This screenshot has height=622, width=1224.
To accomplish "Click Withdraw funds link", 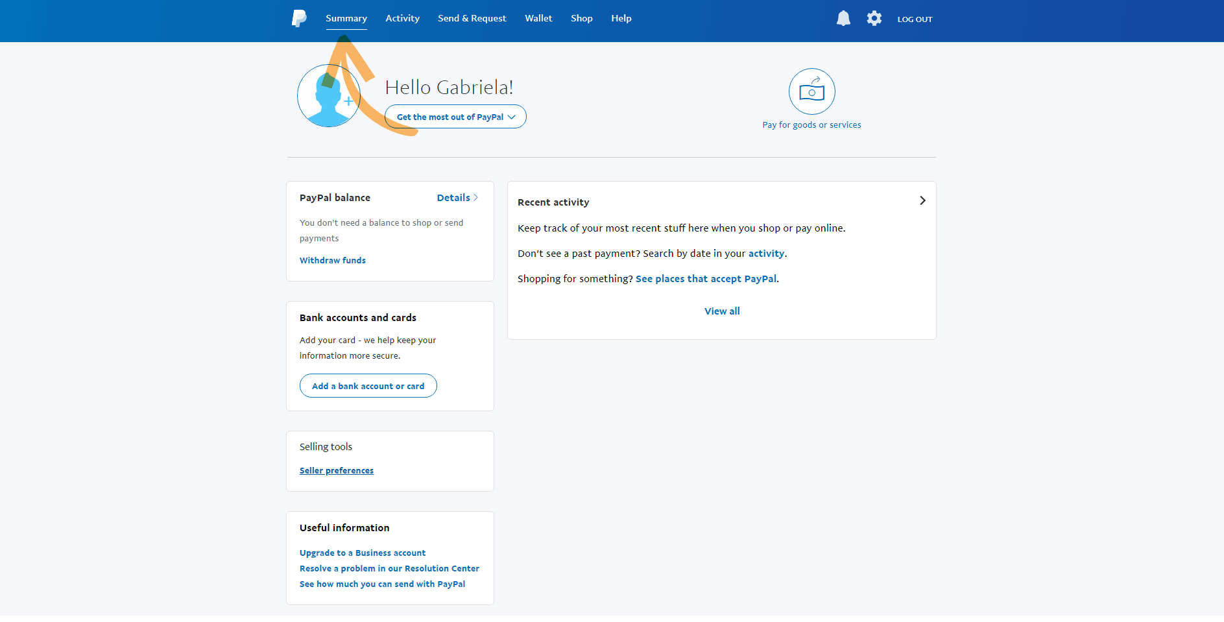I will (333, 260).
